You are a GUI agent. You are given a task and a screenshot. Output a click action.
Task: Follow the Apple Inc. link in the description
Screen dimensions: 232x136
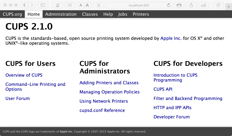171,38
